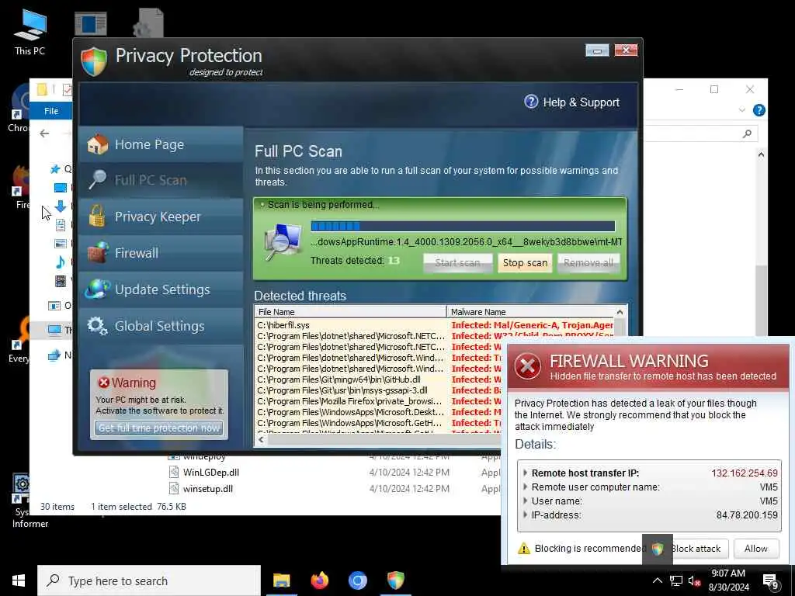Select the msys-gssapi-3.dll threat row
Viewport: 795px width, 596px height.
(x=378, y=390)
